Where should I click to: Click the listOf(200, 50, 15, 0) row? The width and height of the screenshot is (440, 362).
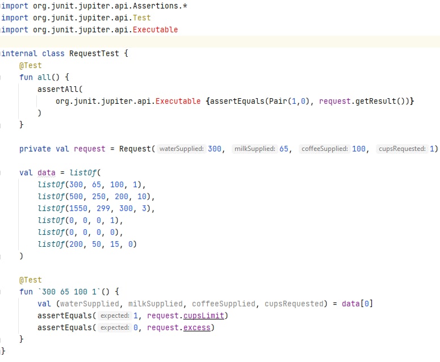87,244
